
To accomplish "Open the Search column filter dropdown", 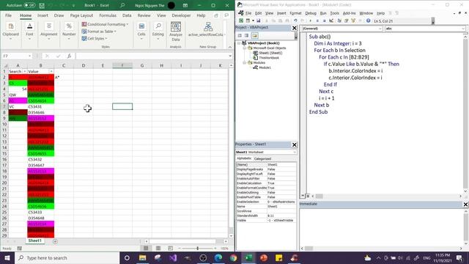I will click(24, 72).
